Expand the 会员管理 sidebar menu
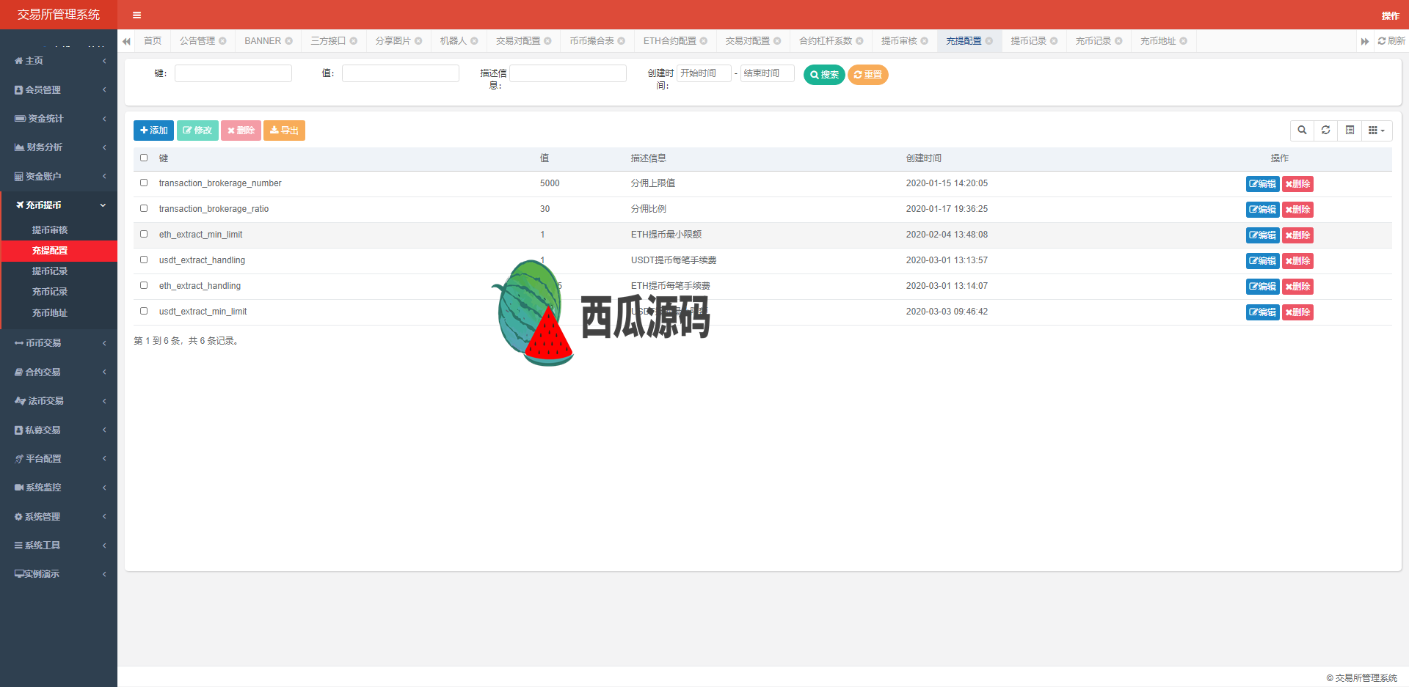Screen dimensions: 1409x687 pyautogui.click(x=59, y=89)
